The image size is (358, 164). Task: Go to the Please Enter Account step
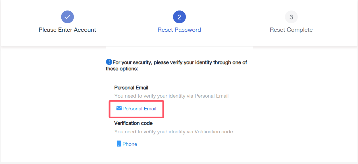coord(67,30)
